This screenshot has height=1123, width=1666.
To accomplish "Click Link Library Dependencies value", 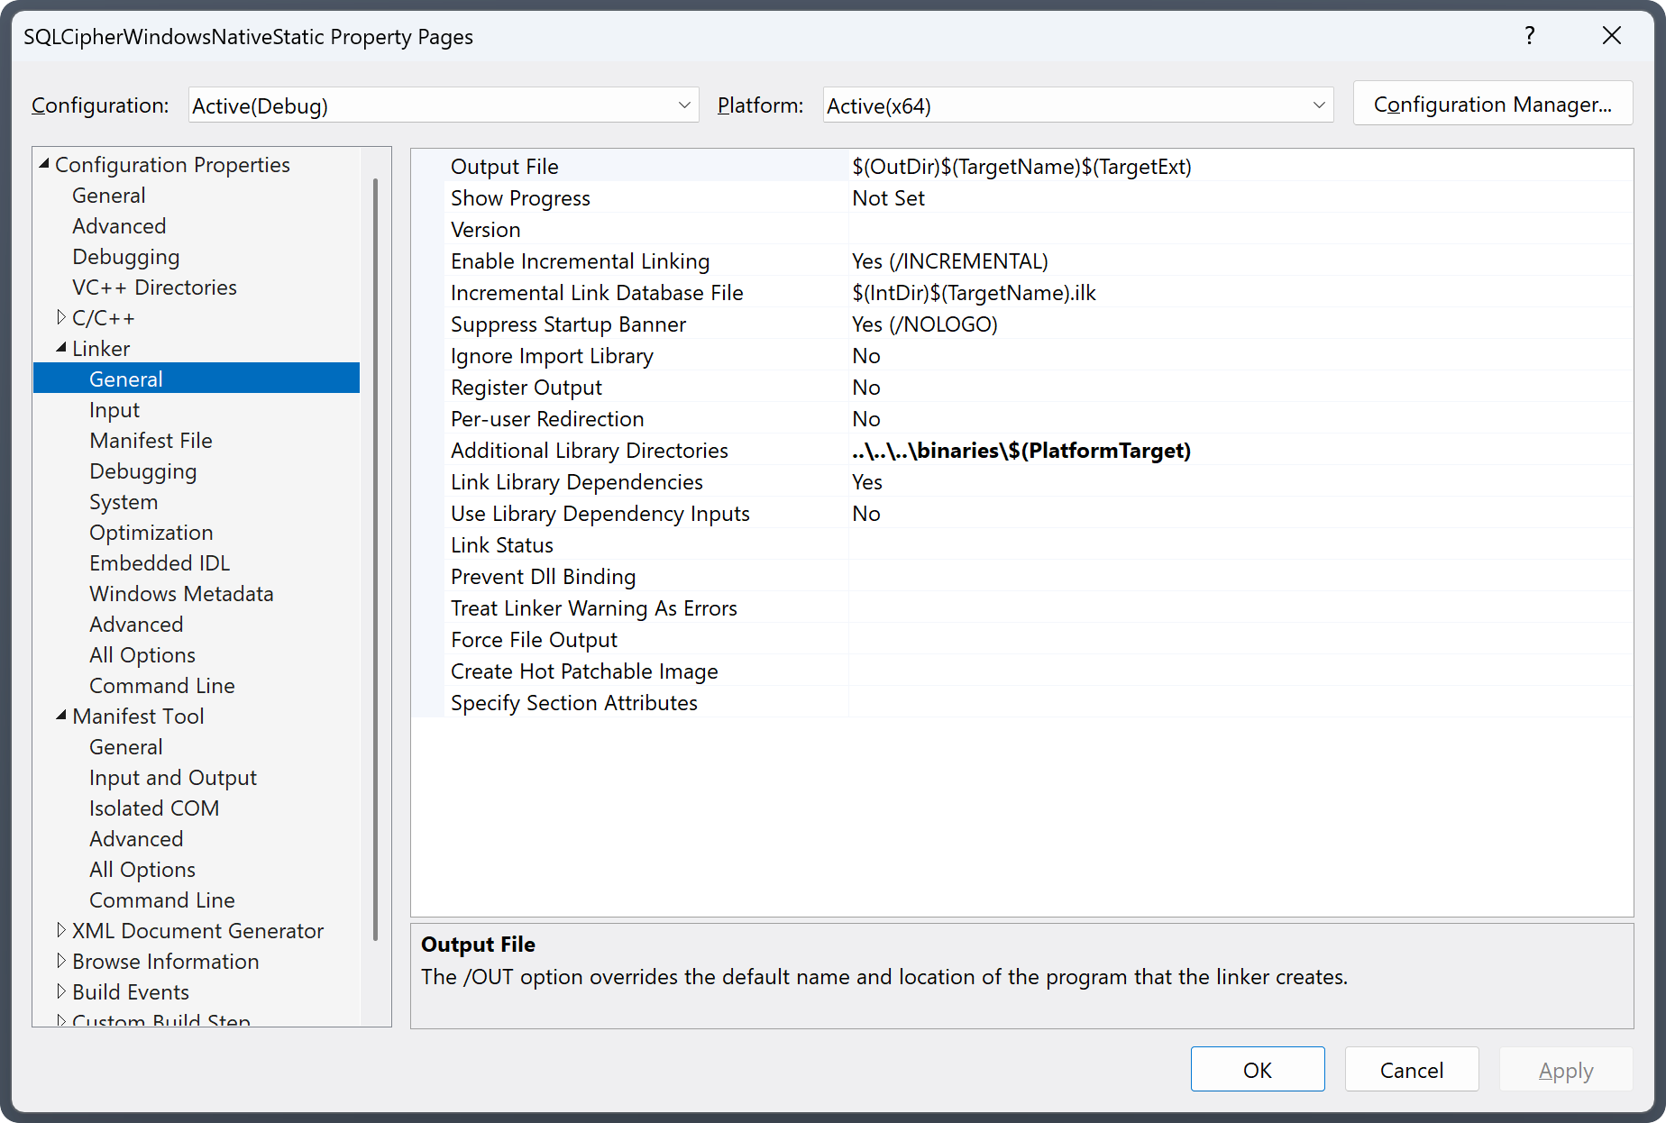I will [1240, 482].
